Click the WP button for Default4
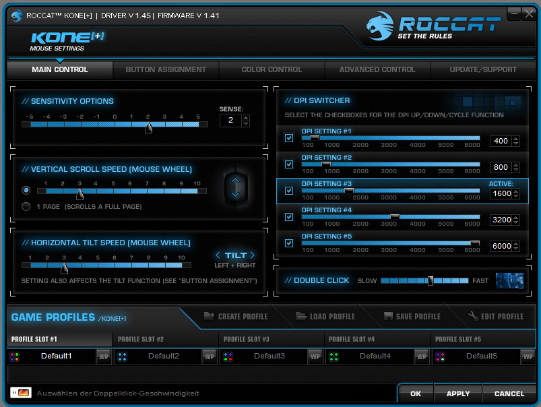541x407 pixels. (422, 356)
